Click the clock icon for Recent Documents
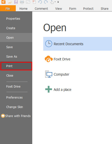 [x=48, y=44]
